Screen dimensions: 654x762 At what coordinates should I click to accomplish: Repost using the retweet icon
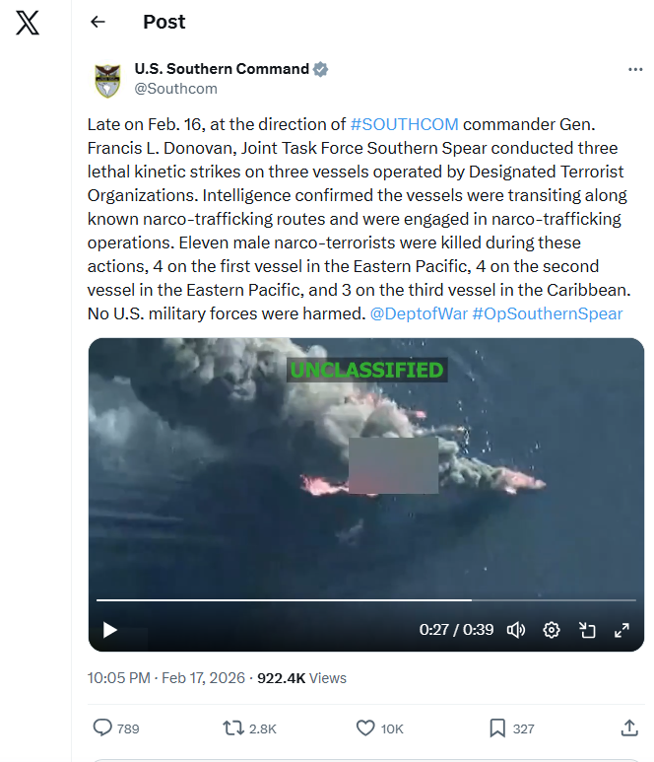(x=233, y=727)
